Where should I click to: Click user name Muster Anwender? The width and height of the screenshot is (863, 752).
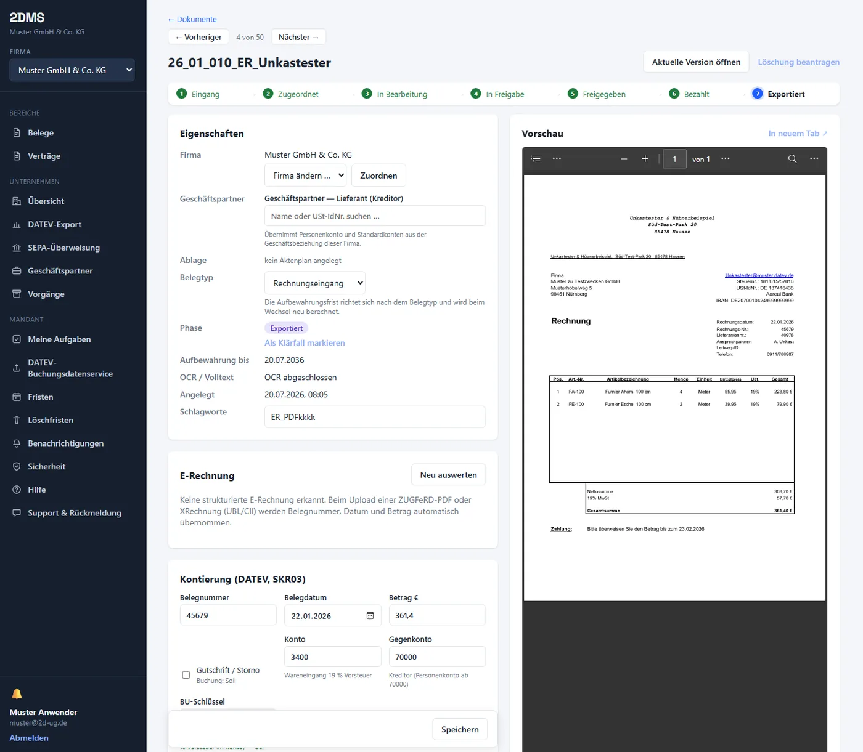[43, 713]
